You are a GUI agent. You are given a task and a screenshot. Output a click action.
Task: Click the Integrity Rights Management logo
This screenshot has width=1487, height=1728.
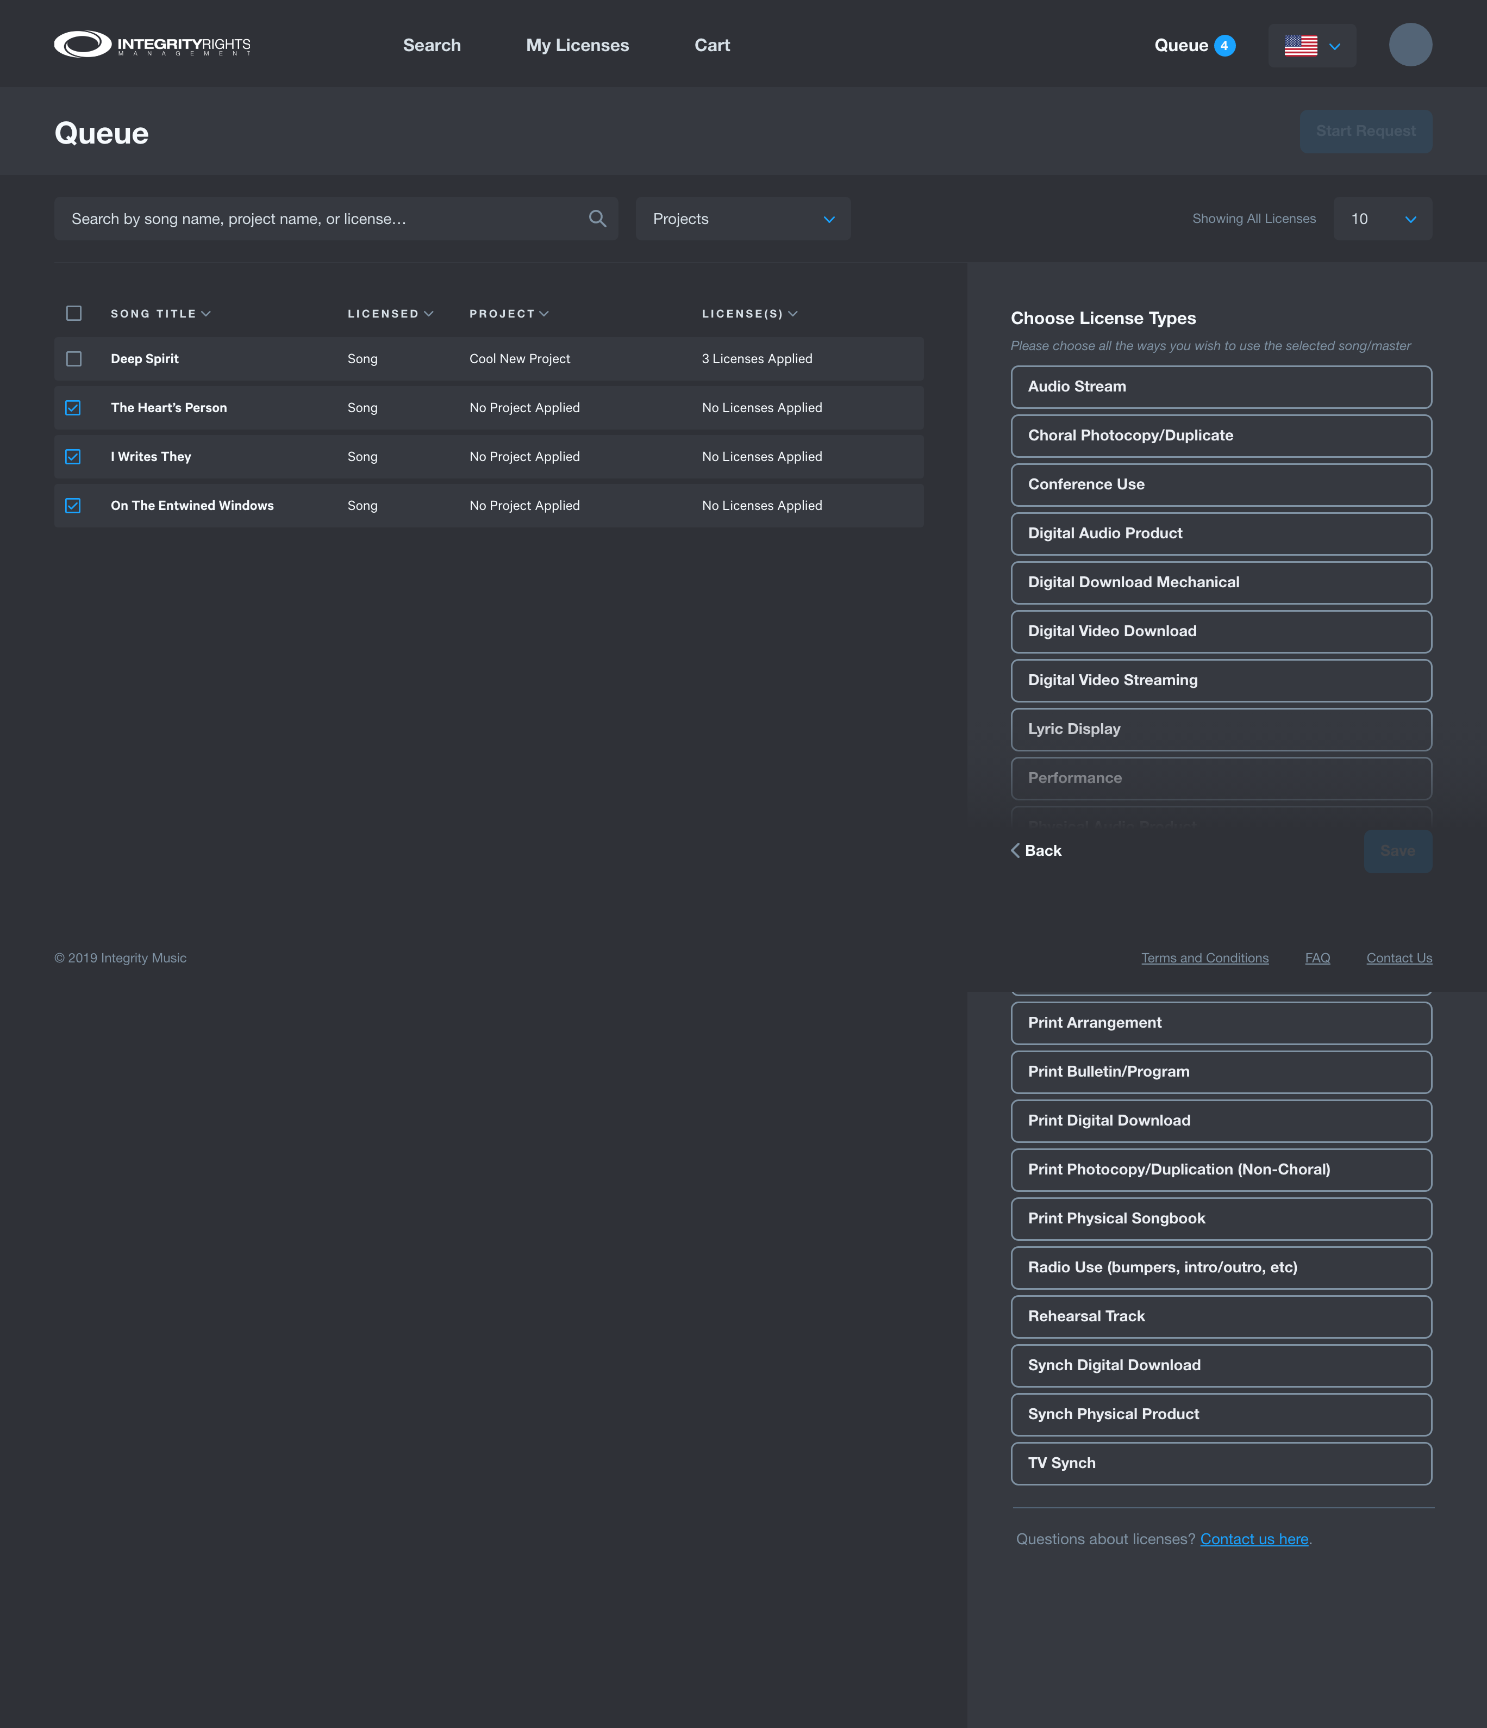click(x=153, y=44)
